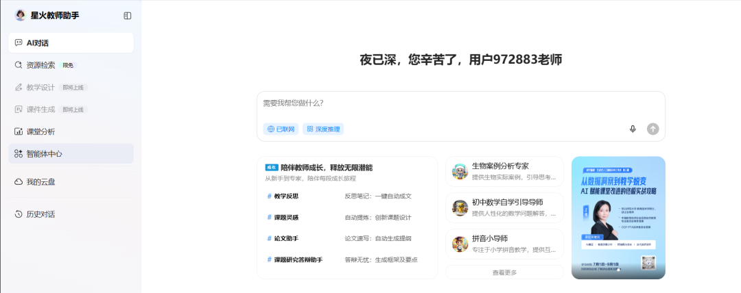Click 答辩无忧：生成框架及要点 description
The height and width of the screenshot is (293, 741).
(x=381, y=260)
